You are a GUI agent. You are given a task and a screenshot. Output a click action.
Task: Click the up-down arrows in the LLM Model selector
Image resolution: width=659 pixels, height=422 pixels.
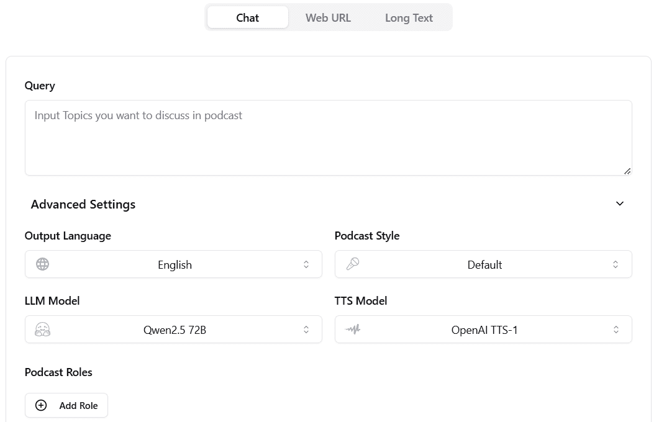pyautogui.click(x=306, y=330)
